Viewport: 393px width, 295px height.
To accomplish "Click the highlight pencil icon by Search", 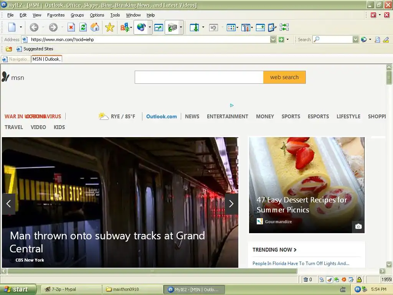I will pyautogui.click(x=386, y=40).
